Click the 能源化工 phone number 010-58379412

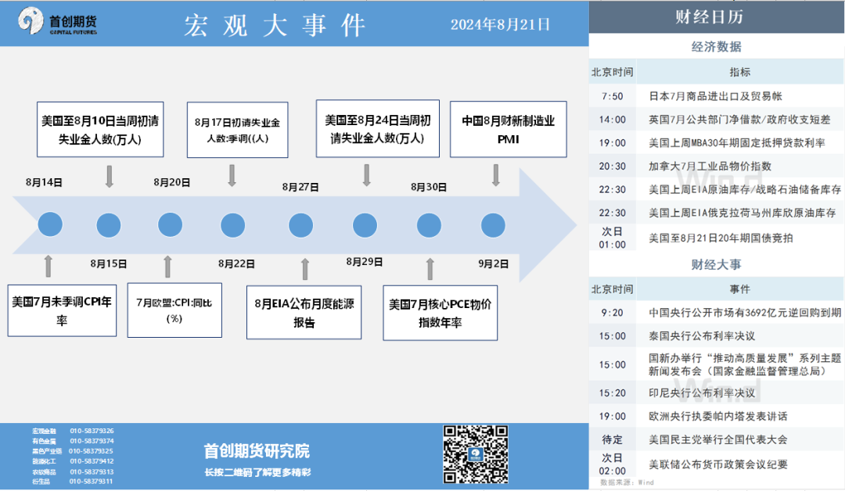92,461
